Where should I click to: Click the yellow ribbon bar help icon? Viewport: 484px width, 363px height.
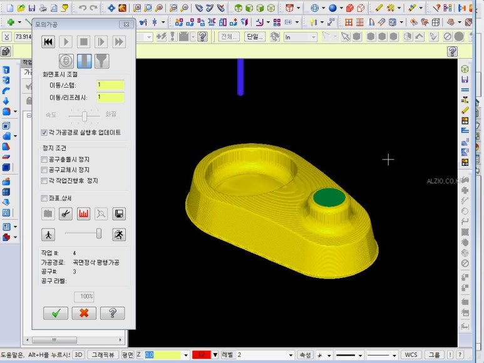[452, 51]
